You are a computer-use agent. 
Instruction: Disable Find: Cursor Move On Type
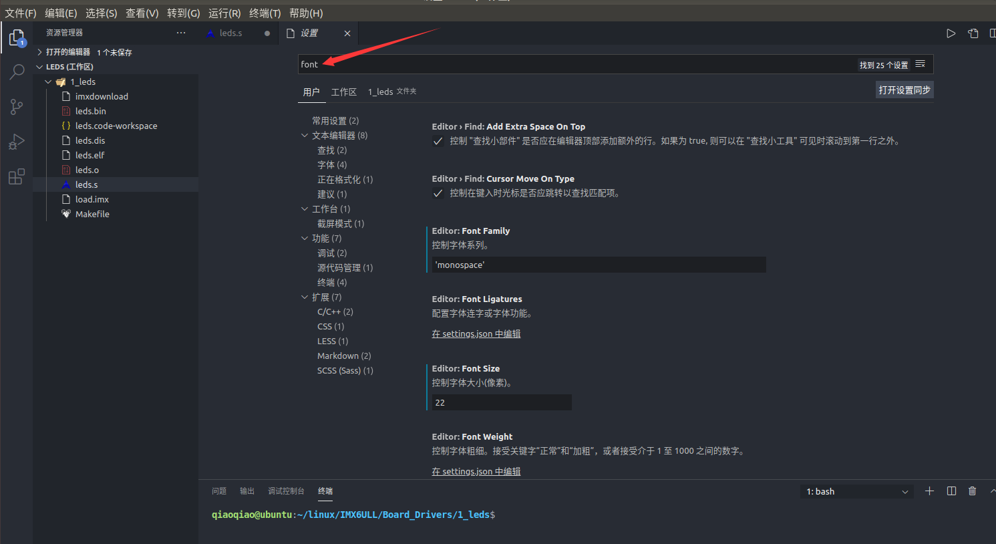click(438, 194)
